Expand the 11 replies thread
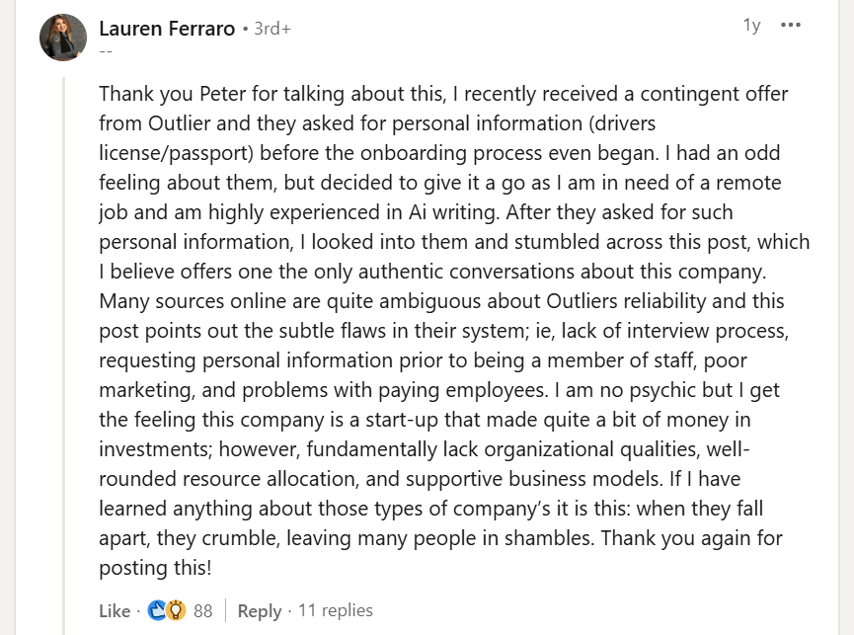The image size is (854, 635). click(x=335, y=611)
